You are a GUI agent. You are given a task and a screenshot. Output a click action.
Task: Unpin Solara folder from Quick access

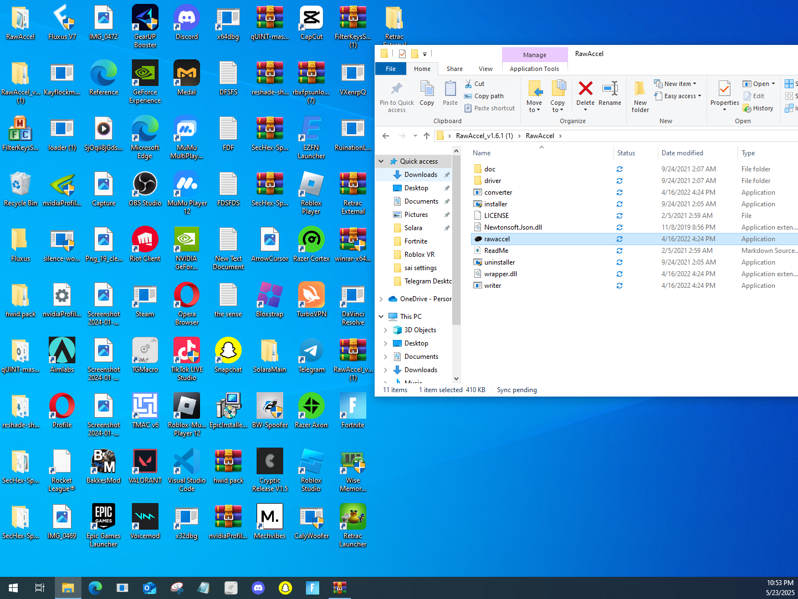[x=447, y=228]
